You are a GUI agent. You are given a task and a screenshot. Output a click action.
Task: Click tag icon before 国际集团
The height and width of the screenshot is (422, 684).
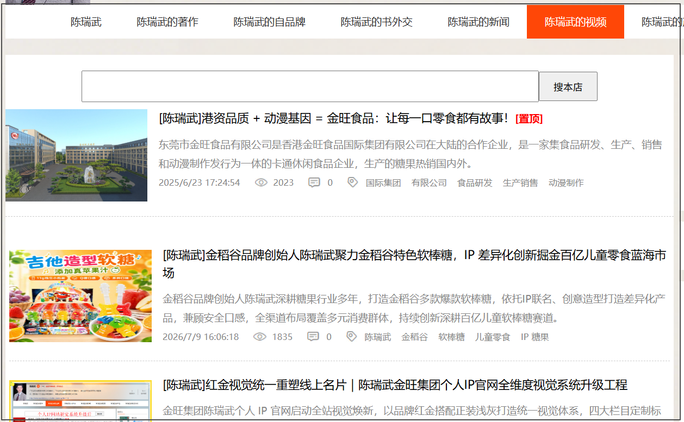point(353,182)
